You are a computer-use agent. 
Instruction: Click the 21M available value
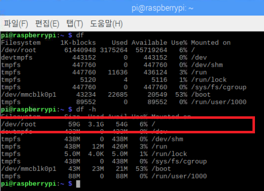[x=122, y=168]
